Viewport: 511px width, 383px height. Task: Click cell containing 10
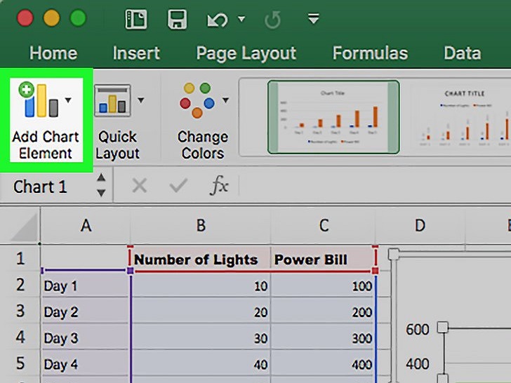pos(201,285)
